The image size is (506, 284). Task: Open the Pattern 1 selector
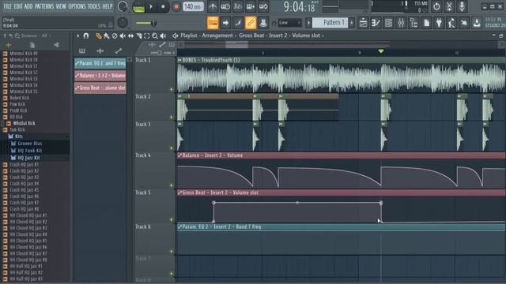click(x=330, y=23)
